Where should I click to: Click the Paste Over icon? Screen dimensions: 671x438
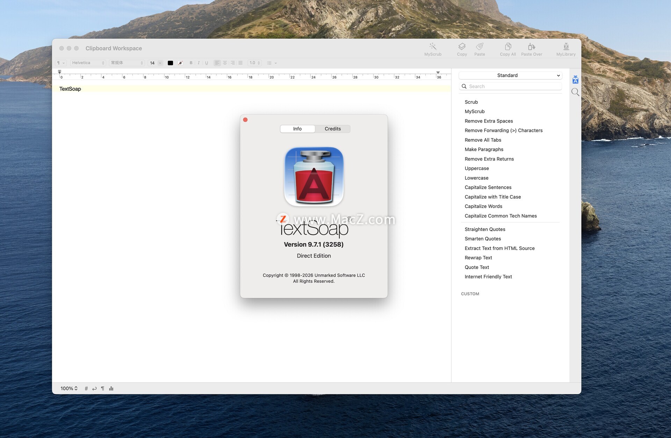[x=531, y=47]
